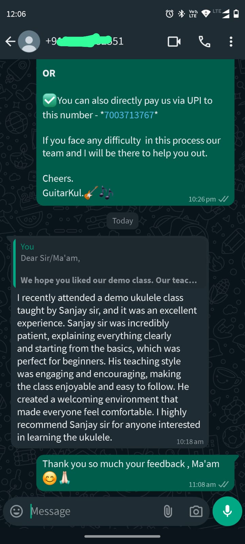Start a video call with the contact
The width and height of the screenshot is (245, 544).
pyautogui.click(x=174, y=41)
